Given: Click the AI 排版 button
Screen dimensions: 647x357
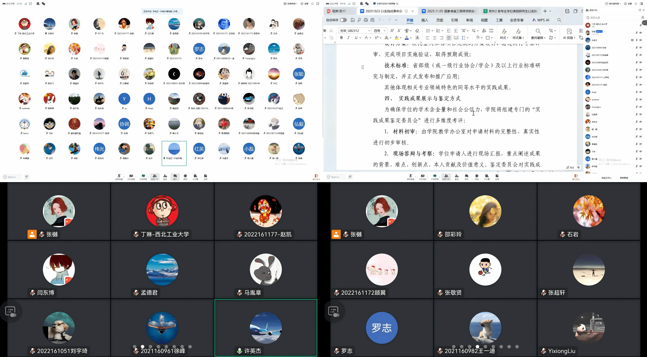Looking at the screenshot, I should pyautogui.click(x=569, y=38).
